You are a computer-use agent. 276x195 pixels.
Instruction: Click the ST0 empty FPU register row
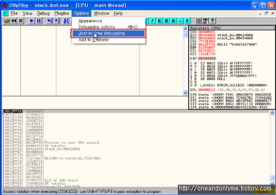coord(231,95)
